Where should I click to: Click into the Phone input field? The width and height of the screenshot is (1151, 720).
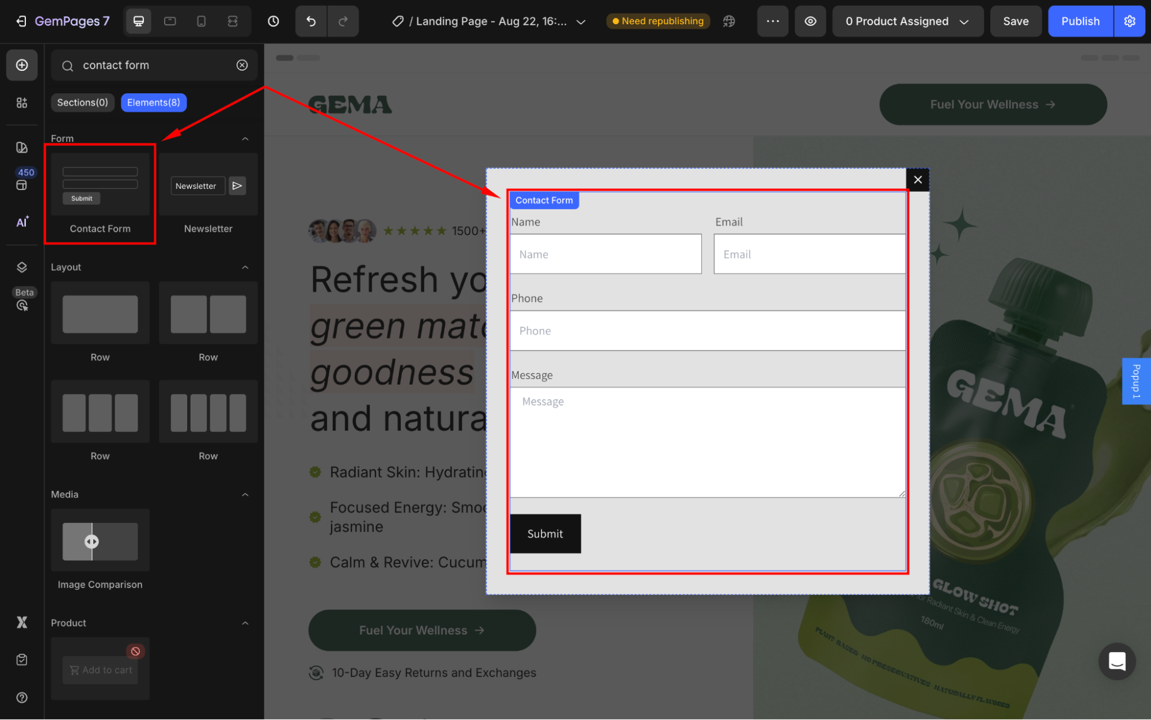click(x=707, y=331)
